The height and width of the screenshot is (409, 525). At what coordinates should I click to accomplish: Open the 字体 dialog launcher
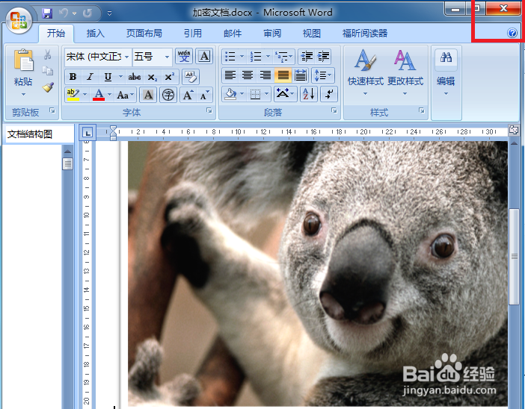click(209, 110)
